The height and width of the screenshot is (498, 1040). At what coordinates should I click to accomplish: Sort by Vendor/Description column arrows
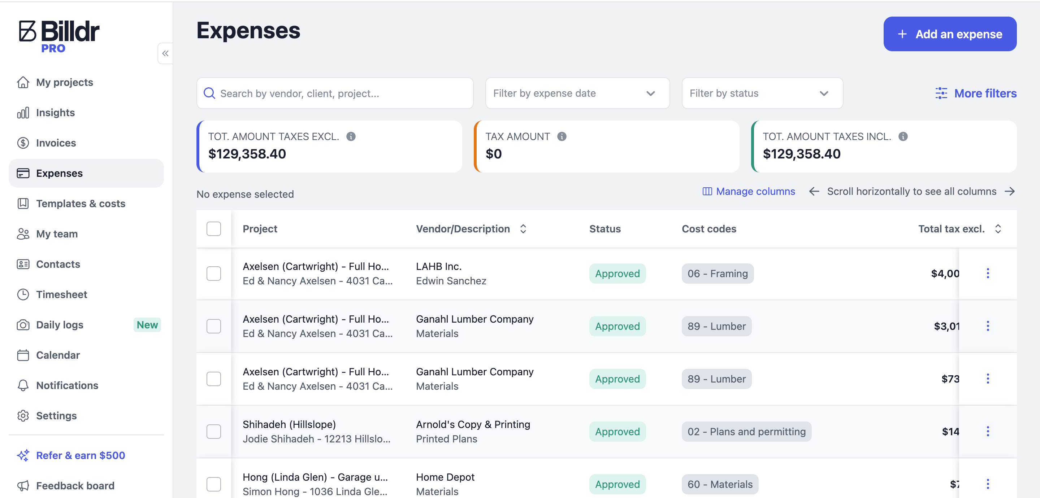pos(523,229)
